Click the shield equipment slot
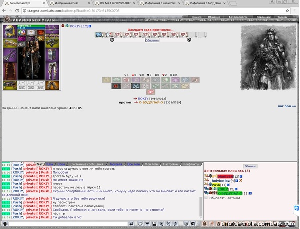300x229 pixels. [52, 55]
